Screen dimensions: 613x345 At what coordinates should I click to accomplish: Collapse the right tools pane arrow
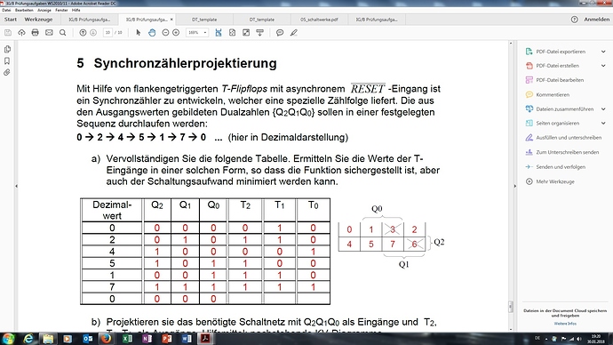515,186
